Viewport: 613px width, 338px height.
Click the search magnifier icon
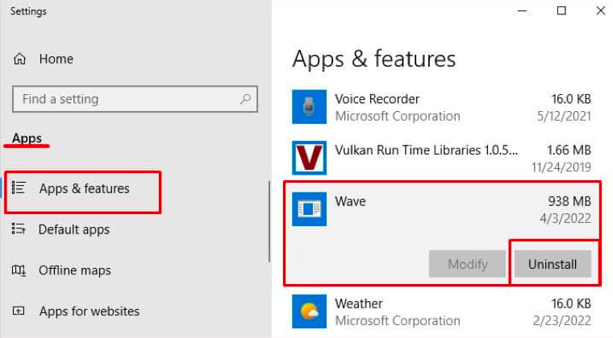(245, 99)
